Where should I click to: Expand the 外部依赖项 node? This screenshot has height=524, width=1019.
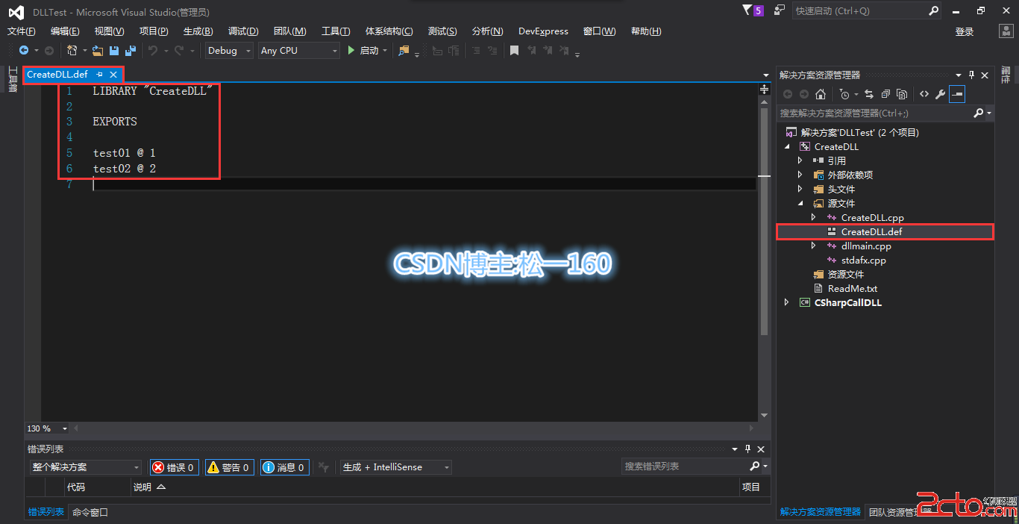click(800, 175)
